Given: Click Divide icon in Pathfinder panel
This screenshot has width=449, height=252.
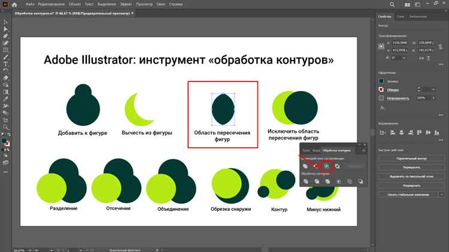Looking at the screenshot, I should 306,181.
